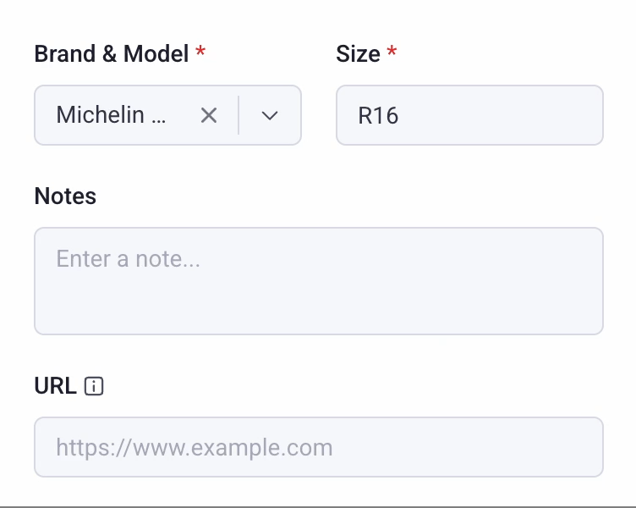
Task: Click into the Notes text area
Action: tap(319, 281)
